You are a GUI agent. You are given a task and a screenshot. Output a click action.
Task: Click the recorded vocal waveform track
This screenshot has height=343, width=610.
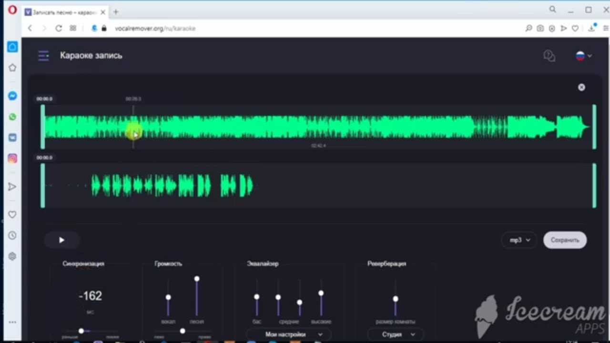(318, 185)
